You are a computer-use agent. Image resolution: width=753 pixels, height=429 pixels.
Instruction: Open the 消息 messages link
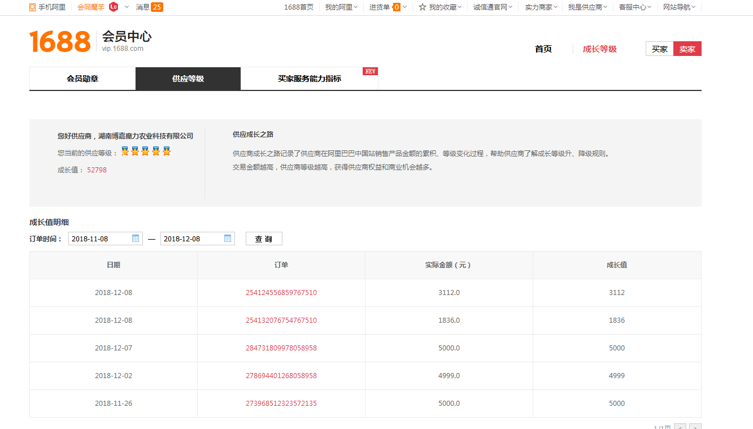[143, 7]
